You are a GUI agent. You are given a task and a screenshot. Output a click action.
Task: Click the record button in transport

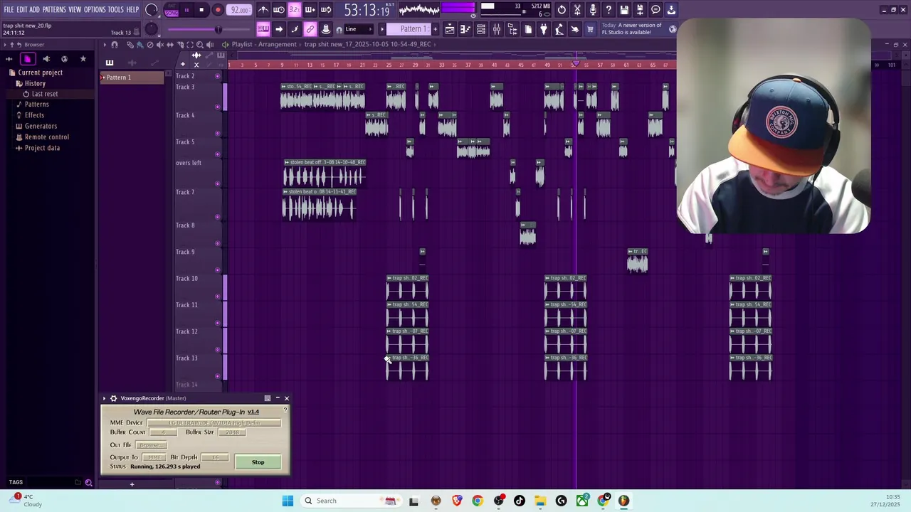[x=218, y=10]
